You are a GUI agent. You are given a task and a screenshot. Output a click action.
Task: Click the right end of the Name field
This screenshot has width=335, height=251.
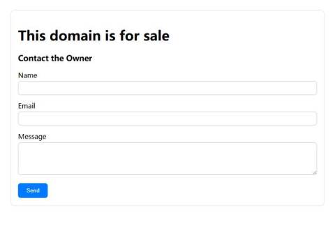(x=309, y=88)
